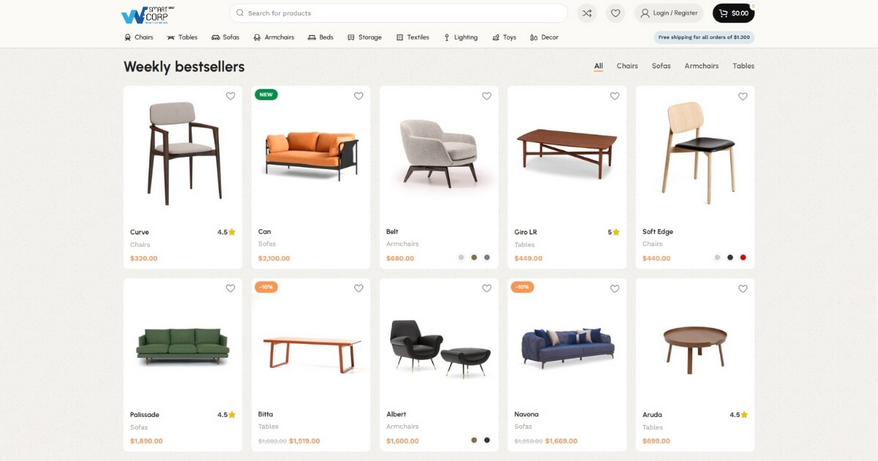Open the Textiles category menu
Screen dimensions: 878x461
(x=413, y=37)
